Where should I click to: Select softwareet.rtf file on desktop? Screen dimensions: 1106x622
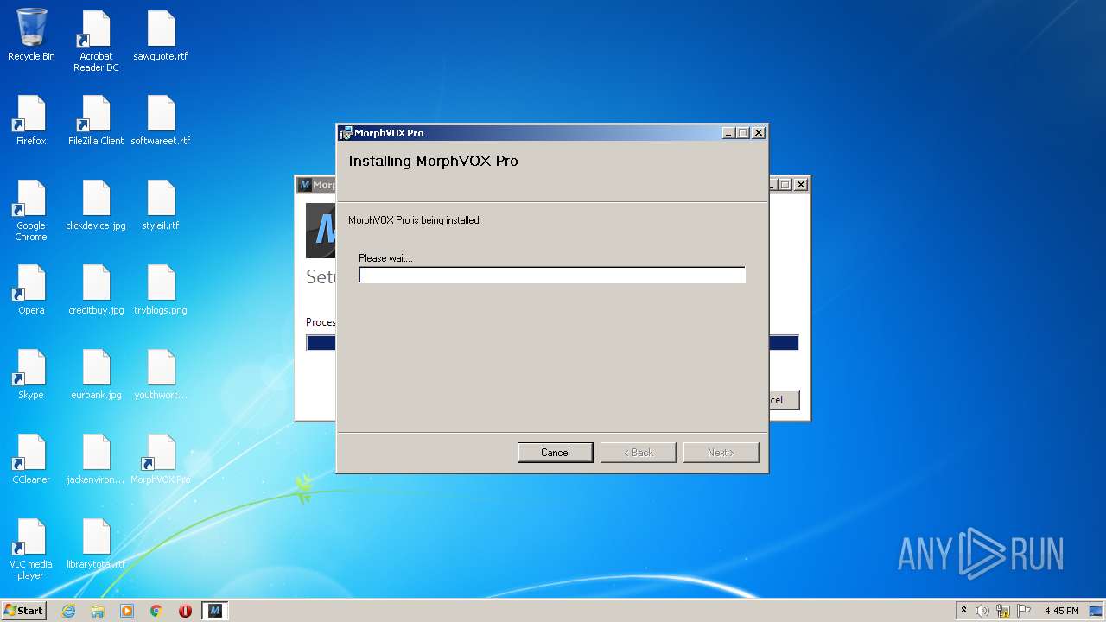pos(161,119)
